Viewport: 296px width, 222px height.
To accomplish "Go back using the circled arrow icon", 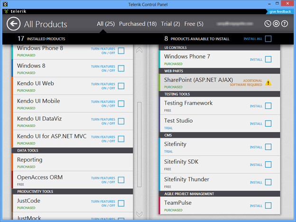I will (x=13, y=24).
